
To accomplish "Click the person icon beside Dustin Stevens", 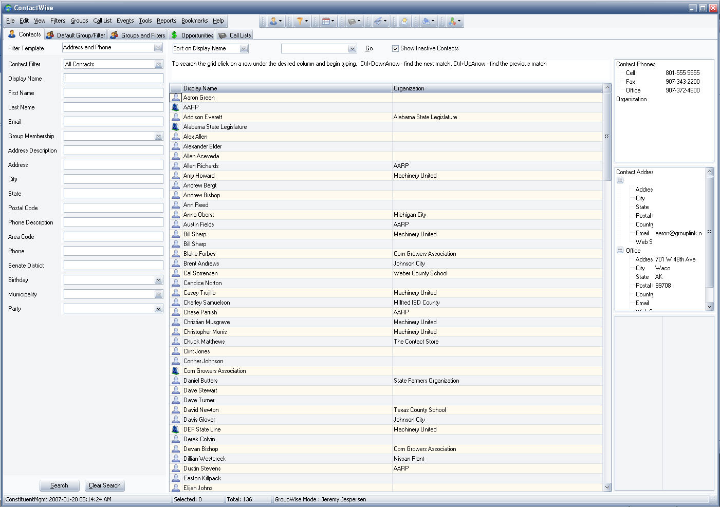I will tap(176, 468).
